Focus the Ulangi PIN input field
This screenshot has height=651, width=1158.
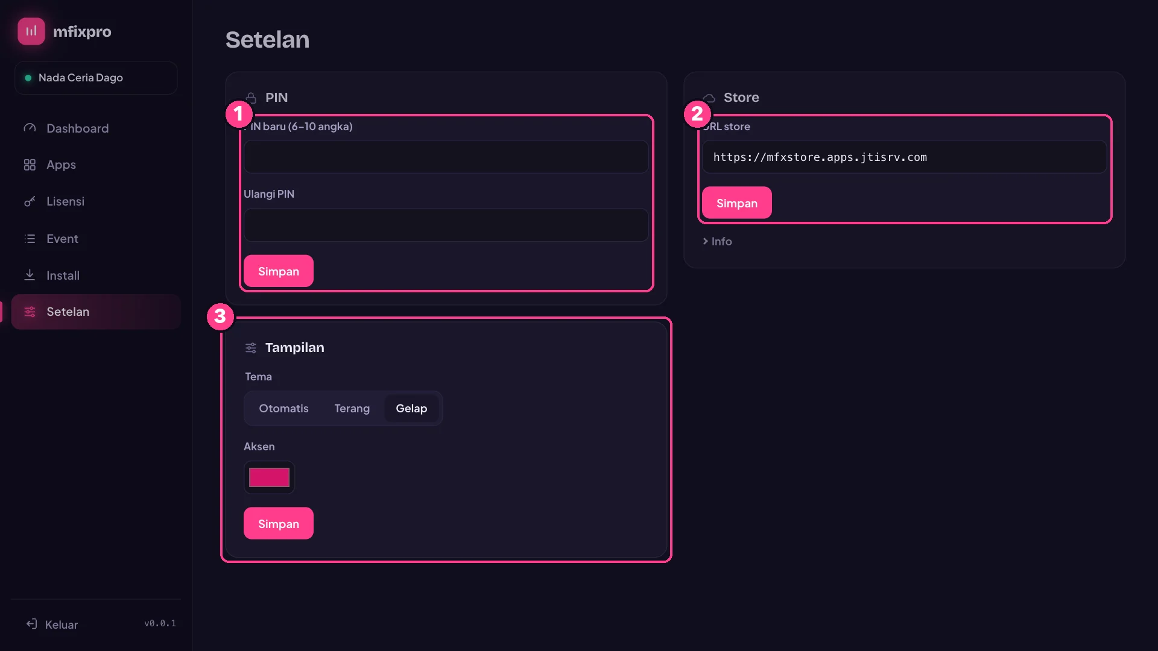(446, 225)
